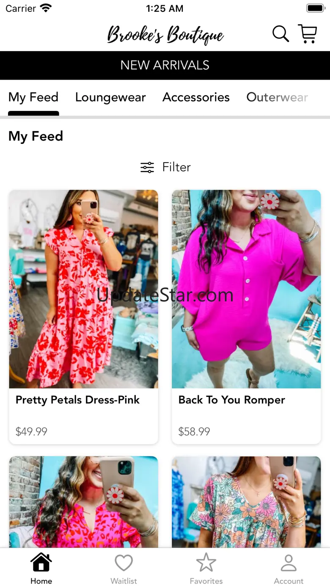Open the pink leopard top photo
This screenshot has width=330, height=587.
pyautogui.click(x=83, y=502)
